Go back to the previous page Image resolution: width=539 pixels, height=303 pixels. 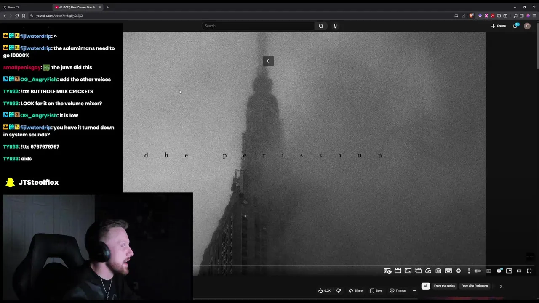tap(5, 16)
